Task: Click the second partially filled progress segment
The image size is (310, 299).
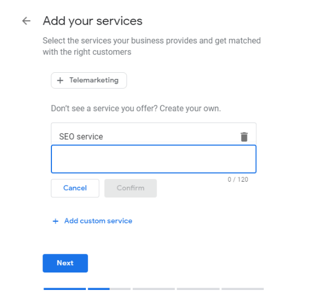Action: click(x=109, y=289)
